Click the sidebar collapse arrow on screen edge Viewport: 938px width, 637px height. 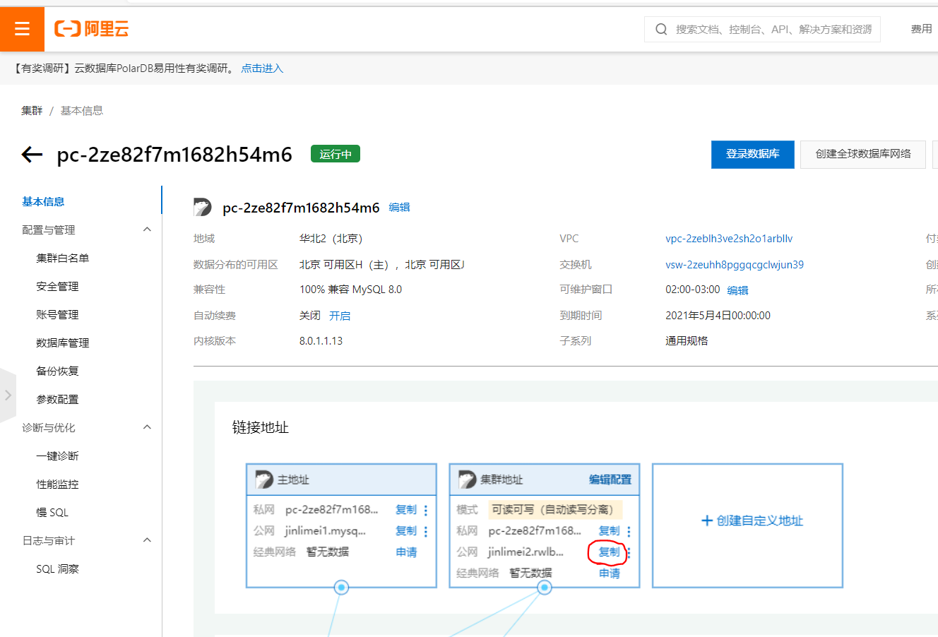tap(7, 395)
